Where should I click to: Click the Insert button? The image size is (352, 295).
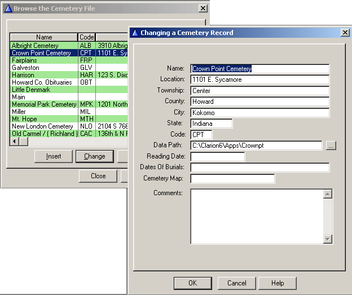click(x=54, y=156)
